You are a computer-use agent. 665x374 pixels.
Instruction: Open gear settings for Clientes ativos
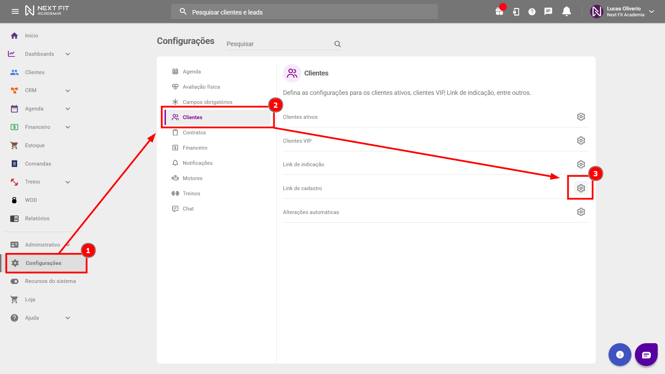click(581, 117)
